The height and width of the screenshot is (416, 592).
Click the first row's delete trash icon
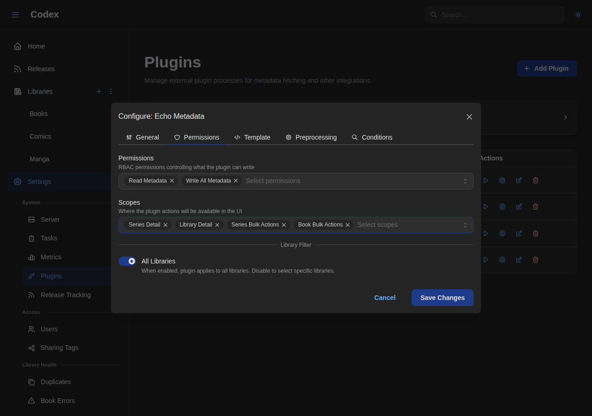point(536,180)
